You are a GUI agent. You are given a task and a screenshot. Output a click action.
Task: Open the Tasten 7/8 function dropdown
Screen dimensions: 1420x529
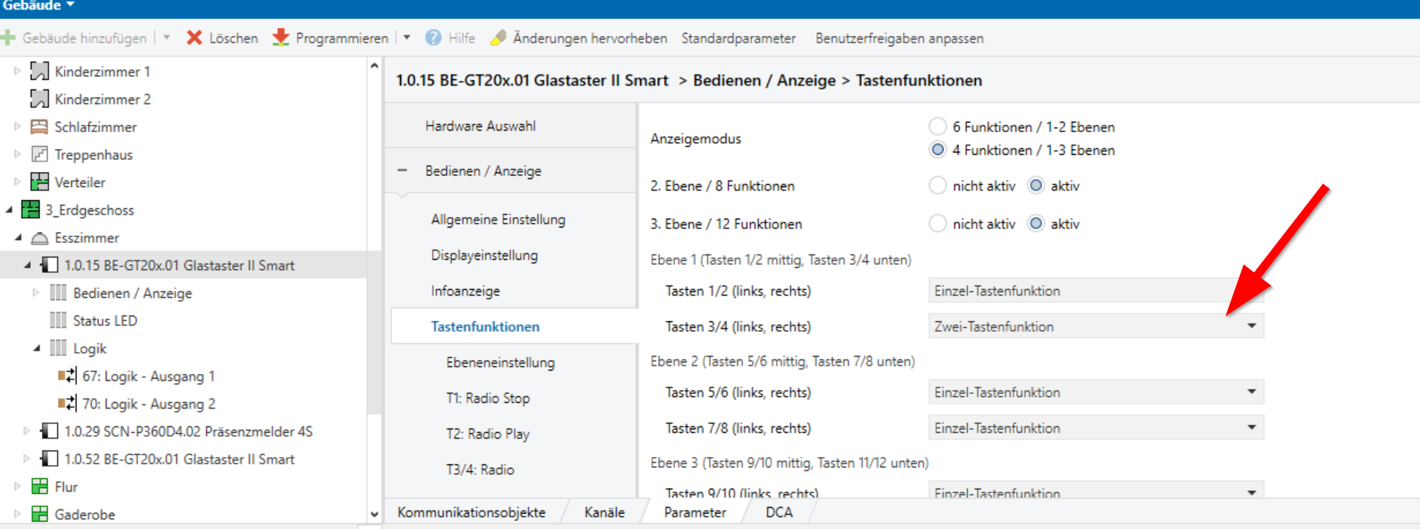pos(1096,428)
